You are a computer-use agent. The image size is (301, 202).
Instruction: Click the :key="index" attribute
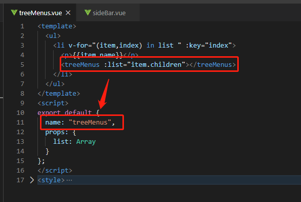(x=209, y=46)
